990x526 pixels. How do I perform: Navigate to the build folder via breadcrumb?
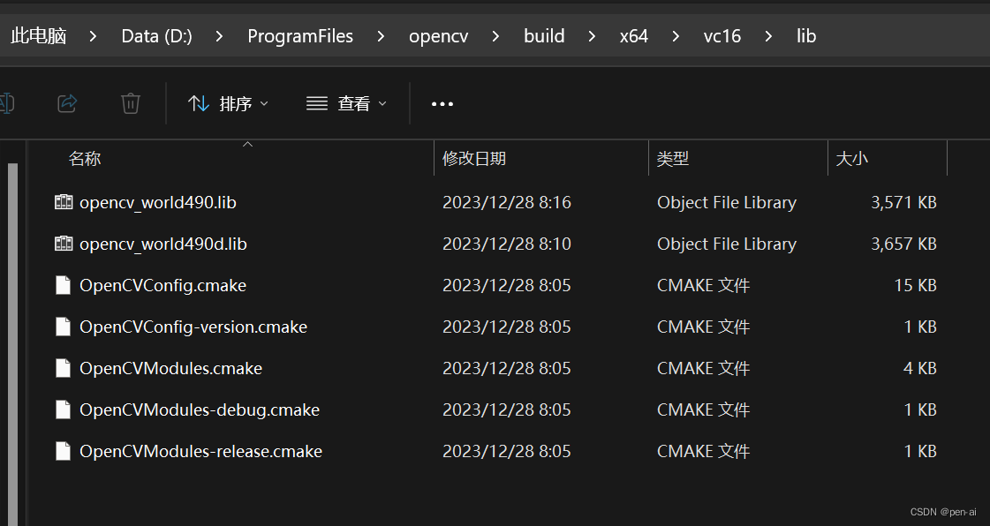tap(544, 36)
